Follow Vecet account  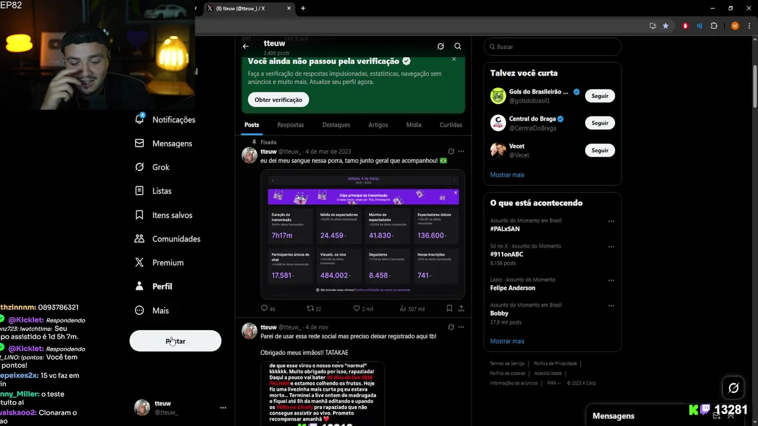pos(600,150)
